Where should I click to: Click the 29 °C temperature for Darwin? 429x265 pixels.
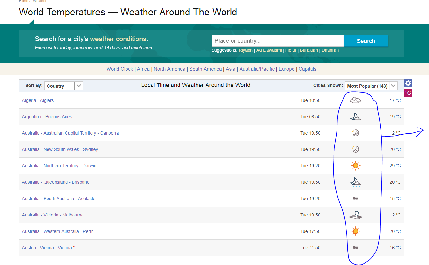(x=395, y=166)
